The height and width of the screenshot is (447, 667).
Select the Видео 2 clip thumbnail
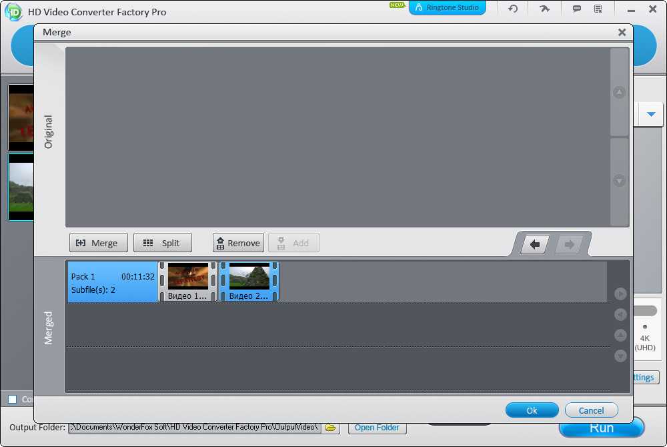coord(249,282)
